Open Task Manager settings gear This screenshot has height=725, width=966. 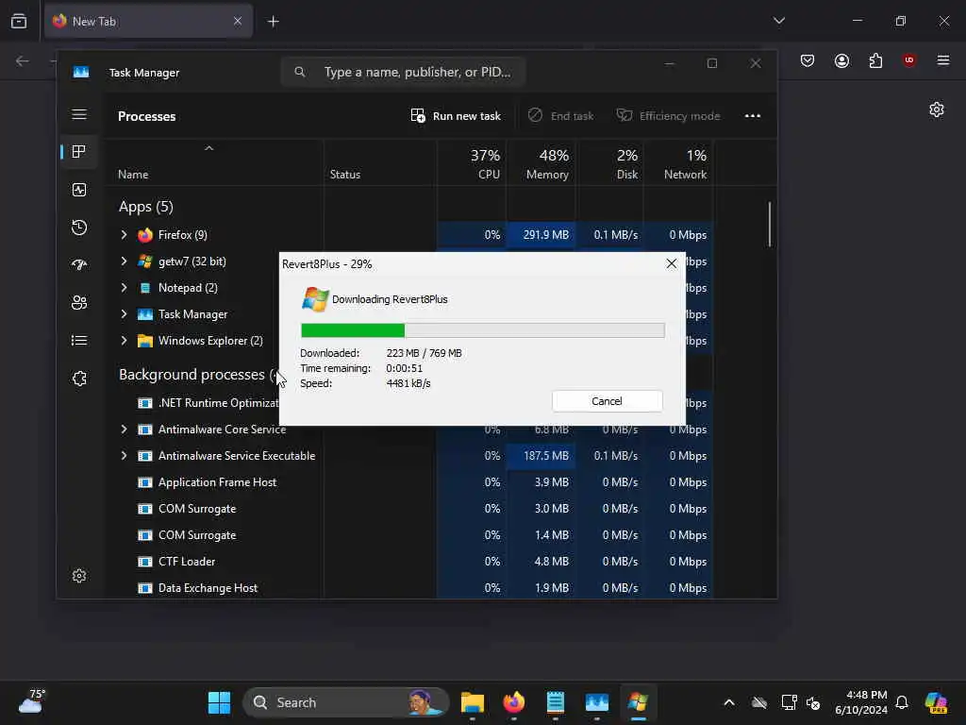coord(79,576)
